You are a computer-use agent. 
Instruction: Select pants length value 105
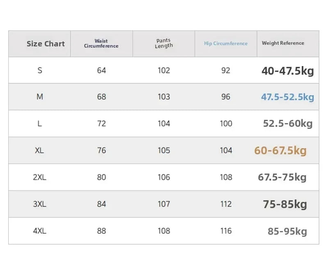pos(164,150)
